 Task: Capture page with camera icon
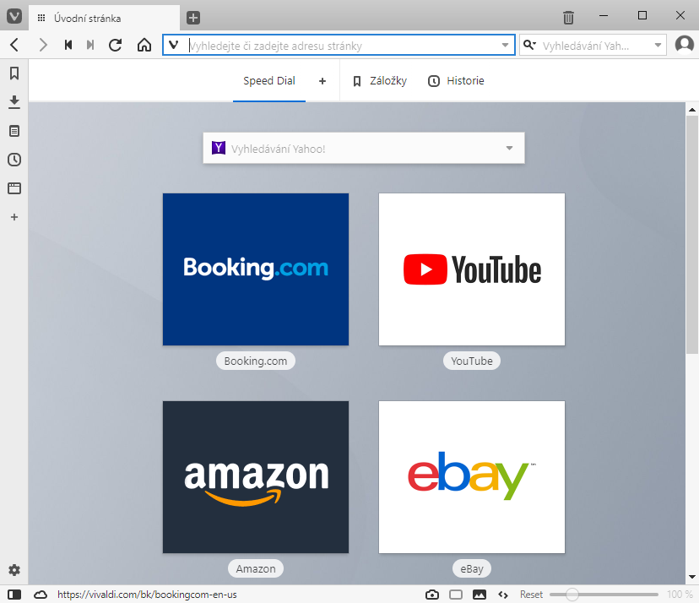pyautogui.click(x=432, y=595)
